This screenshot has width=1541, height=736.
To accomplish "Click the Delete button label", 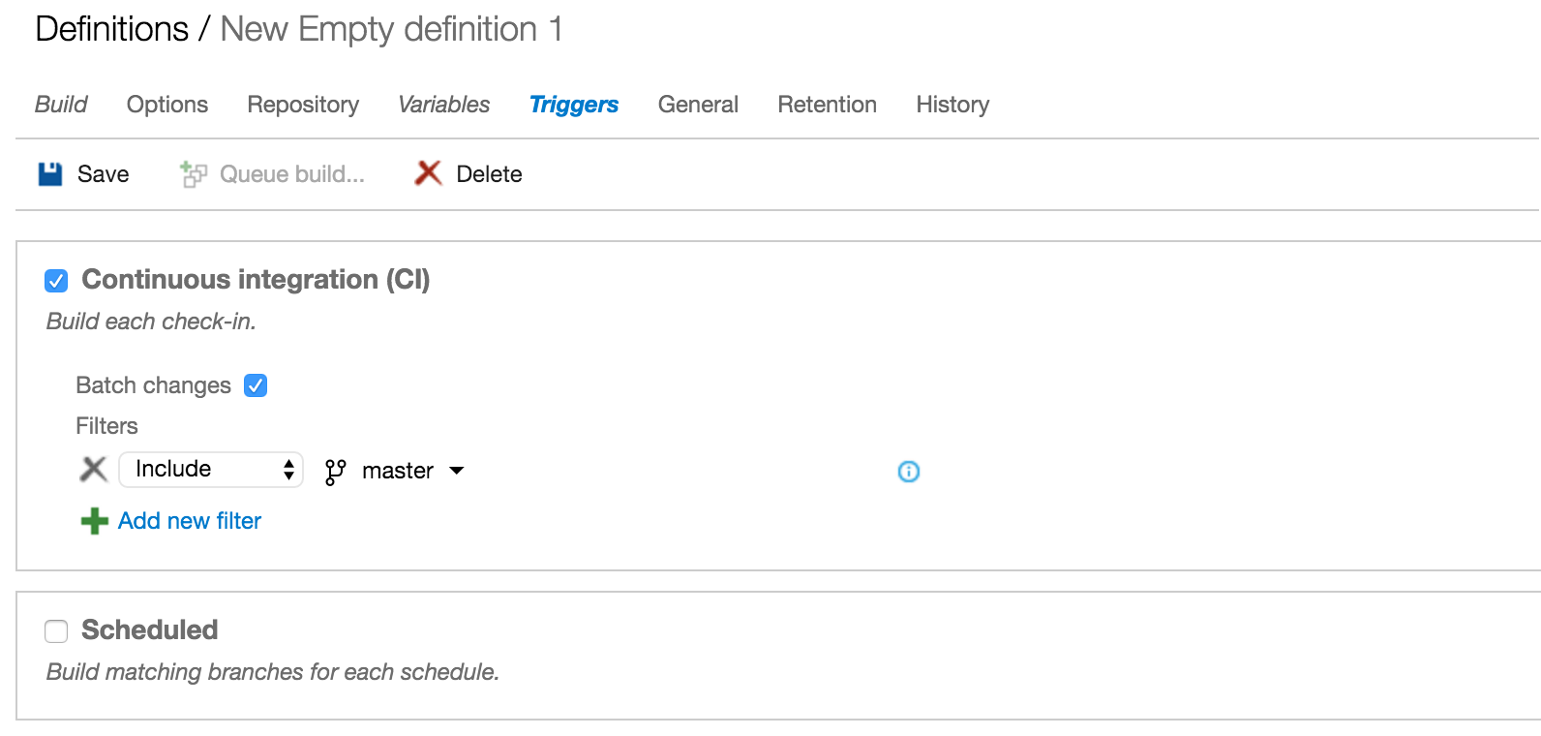I will (489, 174).
